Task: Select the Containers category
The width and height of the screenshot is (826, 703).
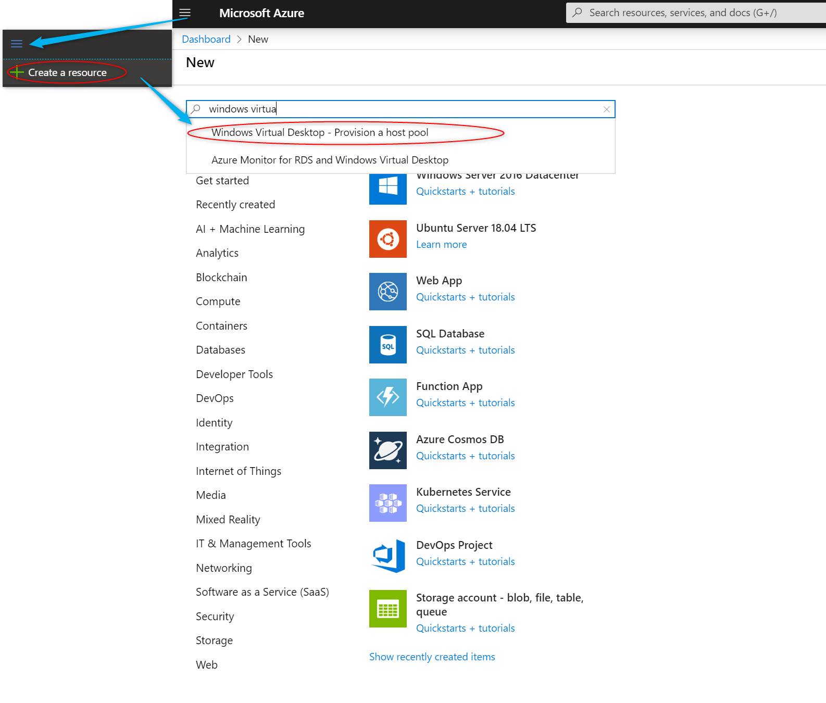Action: coord(221,326)
